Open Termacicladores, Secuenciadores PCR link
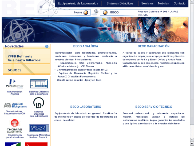 [x=14, y=113]
